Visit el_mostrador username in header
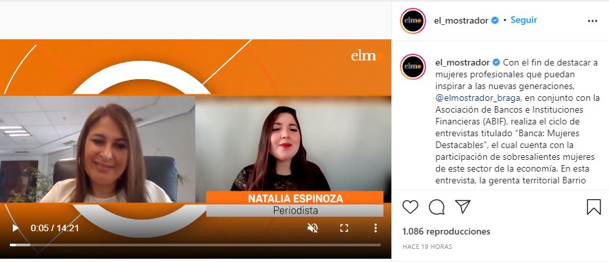Image resolution: width=609 pixels, height=262 pixels. (x=461, y=21)
